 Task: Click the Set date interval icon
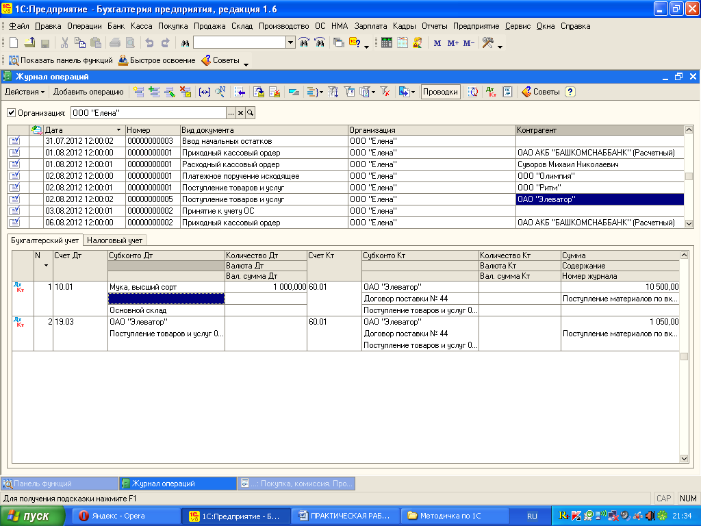click(204, 92)
